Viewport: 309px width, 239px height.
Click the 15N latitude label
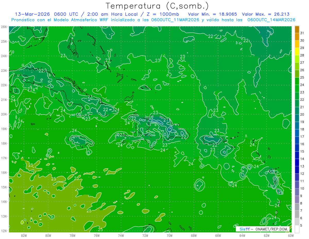click(4, 187)
